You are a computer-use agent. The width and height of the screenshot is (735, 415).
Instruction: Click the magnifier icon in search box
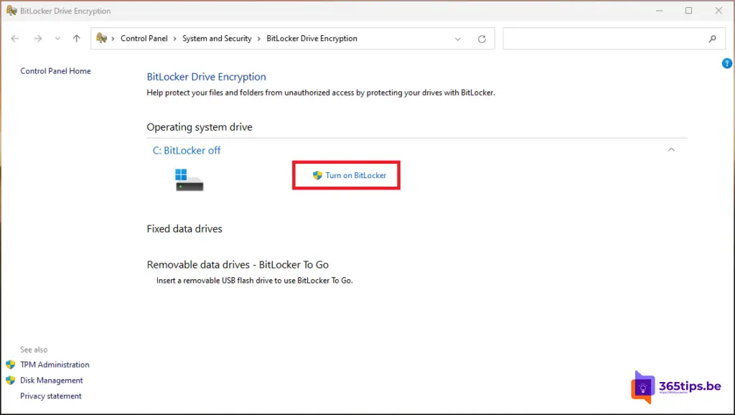tap(712, 39)
